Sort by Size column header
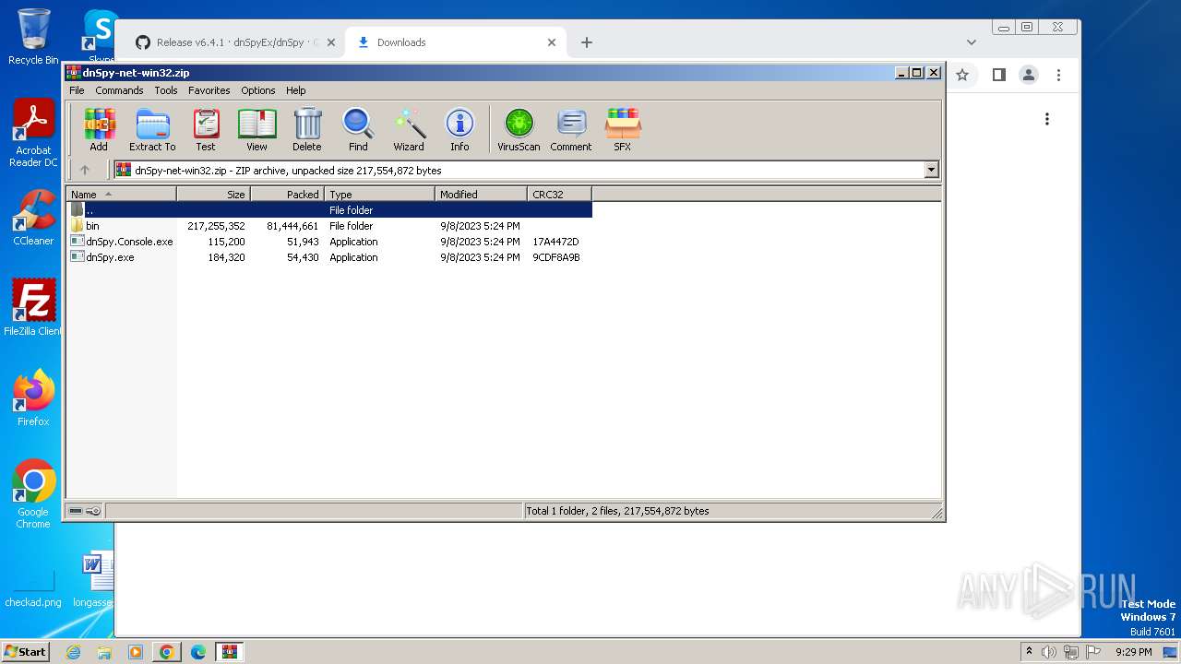 pos(214,195)
